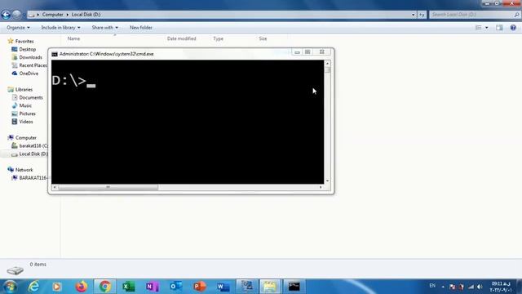
Task: Open the BARAKAT116 network computer
Action: (x=33, y=178)
